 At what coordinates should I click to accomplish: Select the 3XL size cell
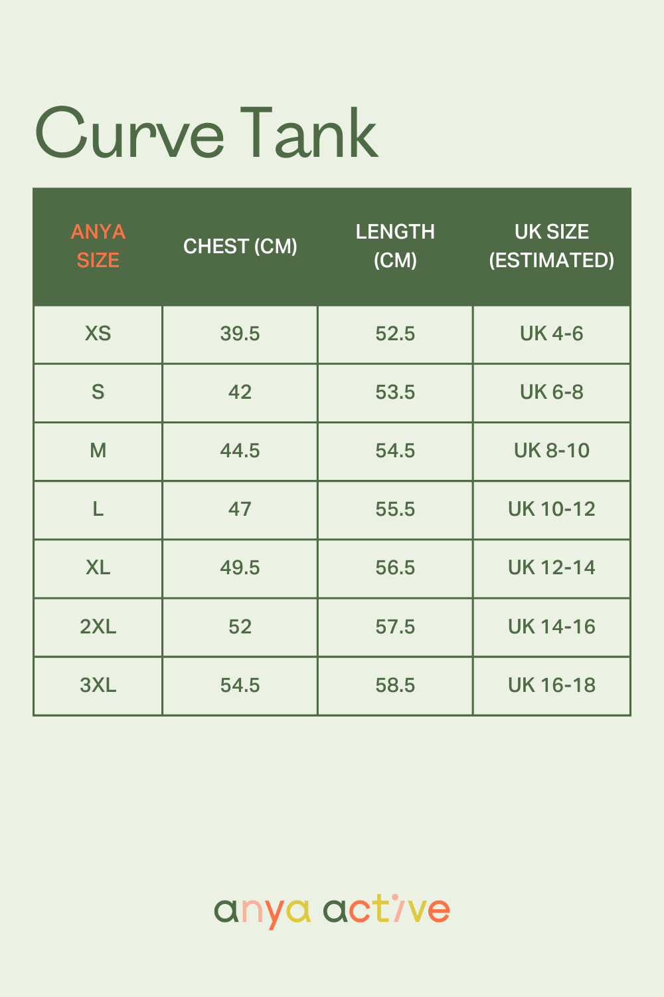tap(98, 685)
